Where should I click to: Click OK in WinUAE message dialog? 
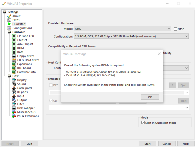[x=150, y=97]
